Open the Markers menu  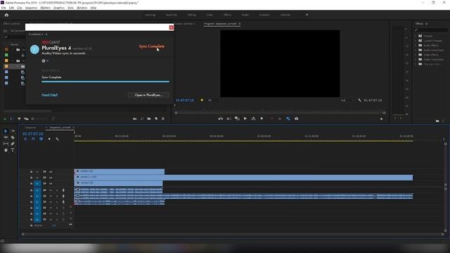pyautogui.click(x=45, y=8)
